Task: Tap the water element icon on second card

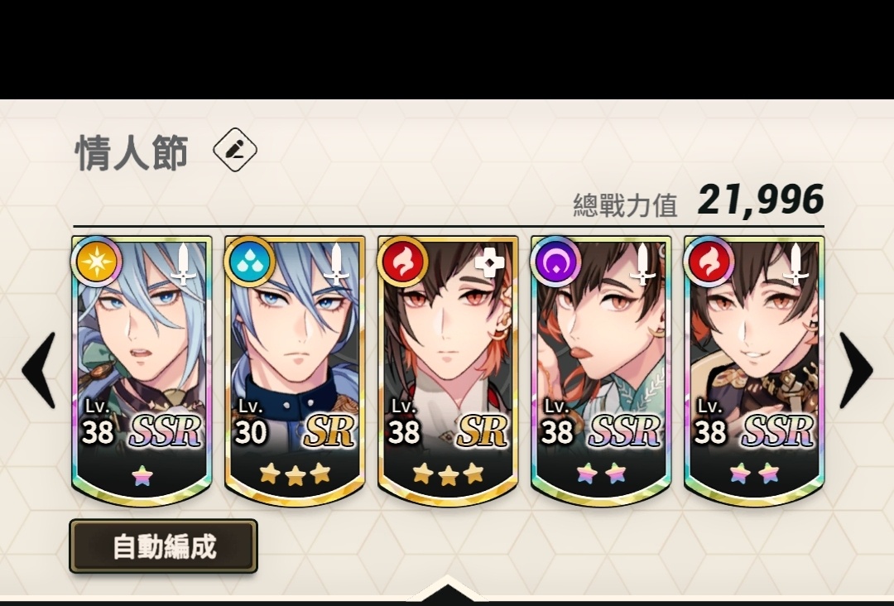Action: click(x=250, y=261)
